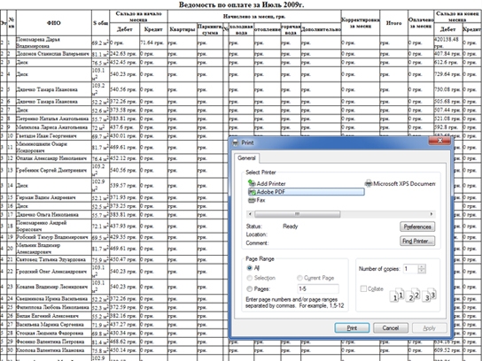This screenshot has width=482, height=361.
Task: Click the 407.84 грн. end balance cell
Action: point(447,54)
